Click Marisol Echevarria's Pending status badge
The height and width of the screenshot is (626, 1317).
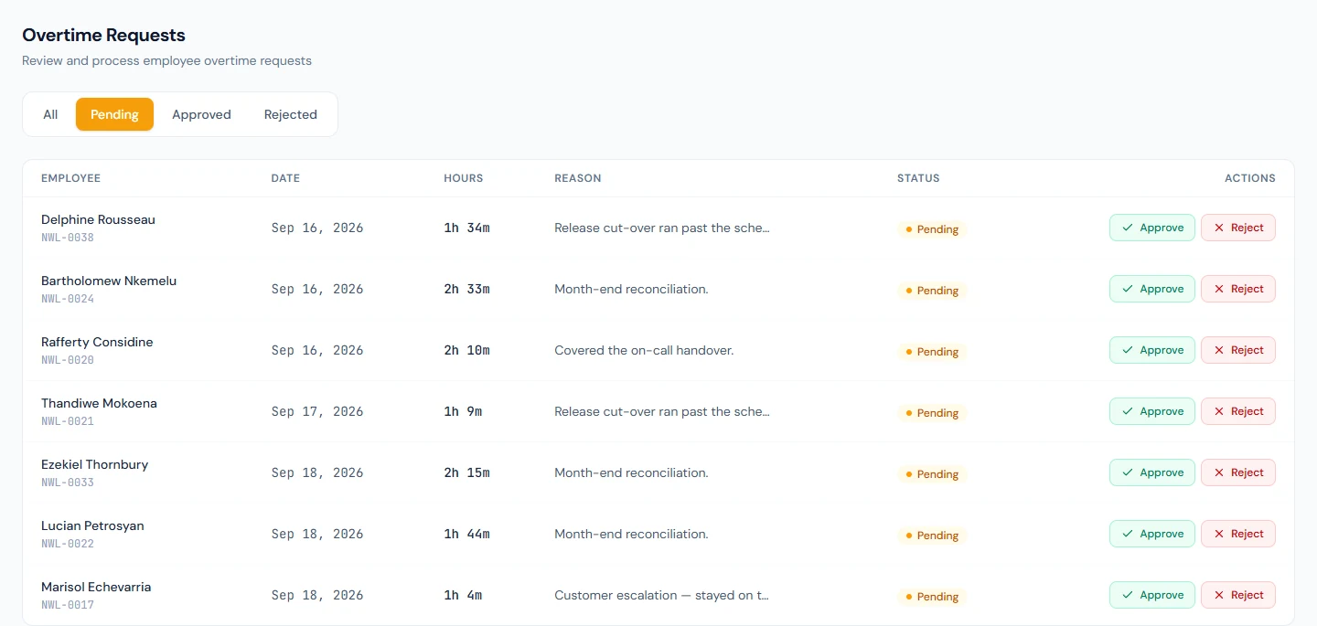(932, 597)
